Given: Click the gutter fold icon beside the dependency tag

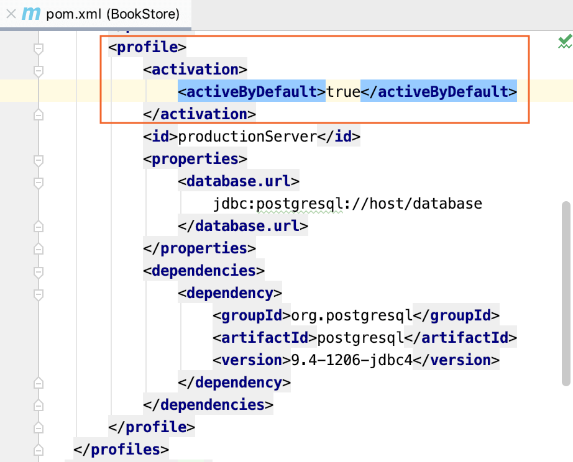Looking at the screenshot, I should (x=39, y=292).
